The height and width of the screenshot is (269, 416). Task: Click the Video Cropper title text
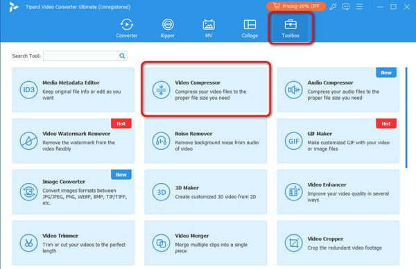click(x=325, y=239)
